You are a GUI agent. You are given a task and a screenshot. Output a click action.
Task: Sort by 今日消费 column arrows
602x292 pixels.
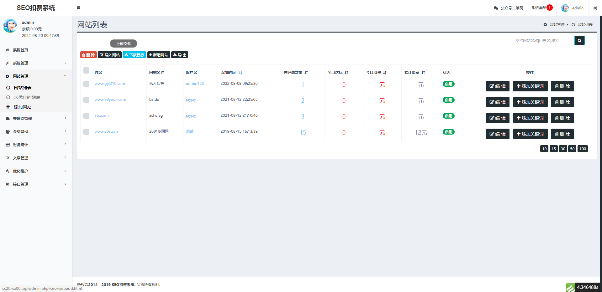pyautogui.click(x=385, y=72)
